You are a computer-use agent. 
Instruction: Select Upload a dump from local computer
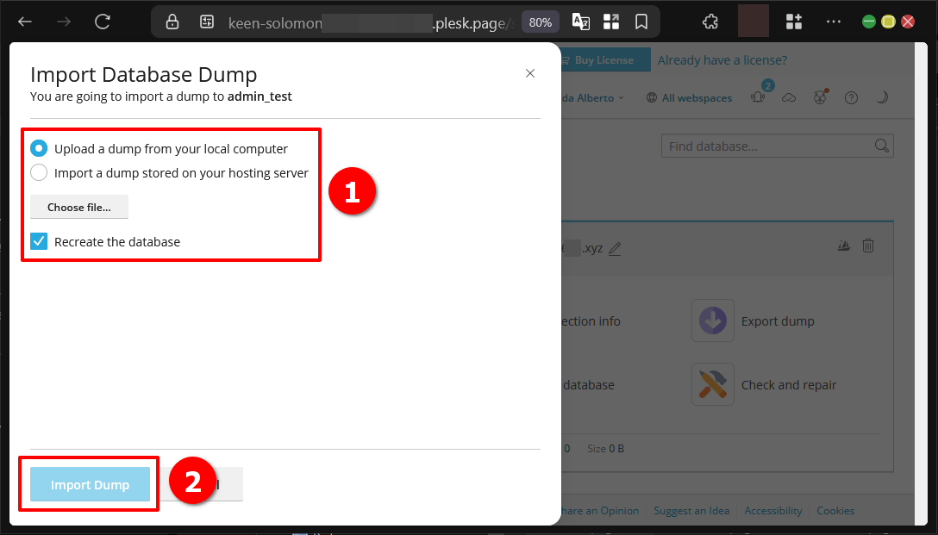pyautogui.click(x=39, y=148)
